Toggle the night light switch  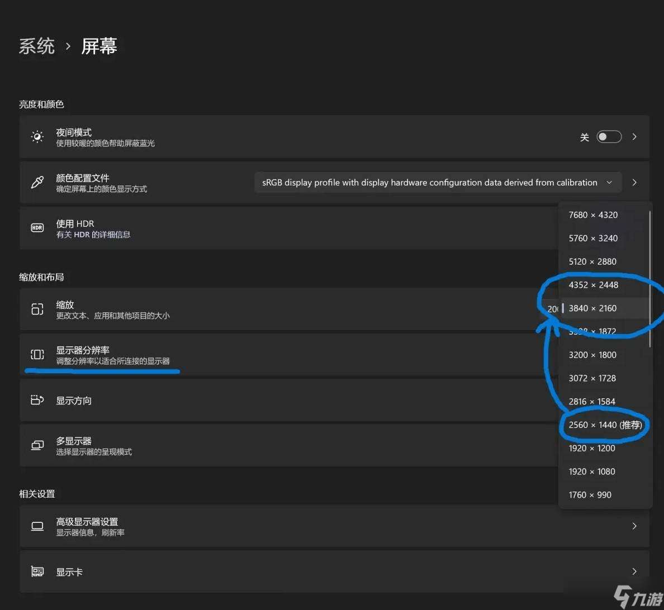coord(609,137)
